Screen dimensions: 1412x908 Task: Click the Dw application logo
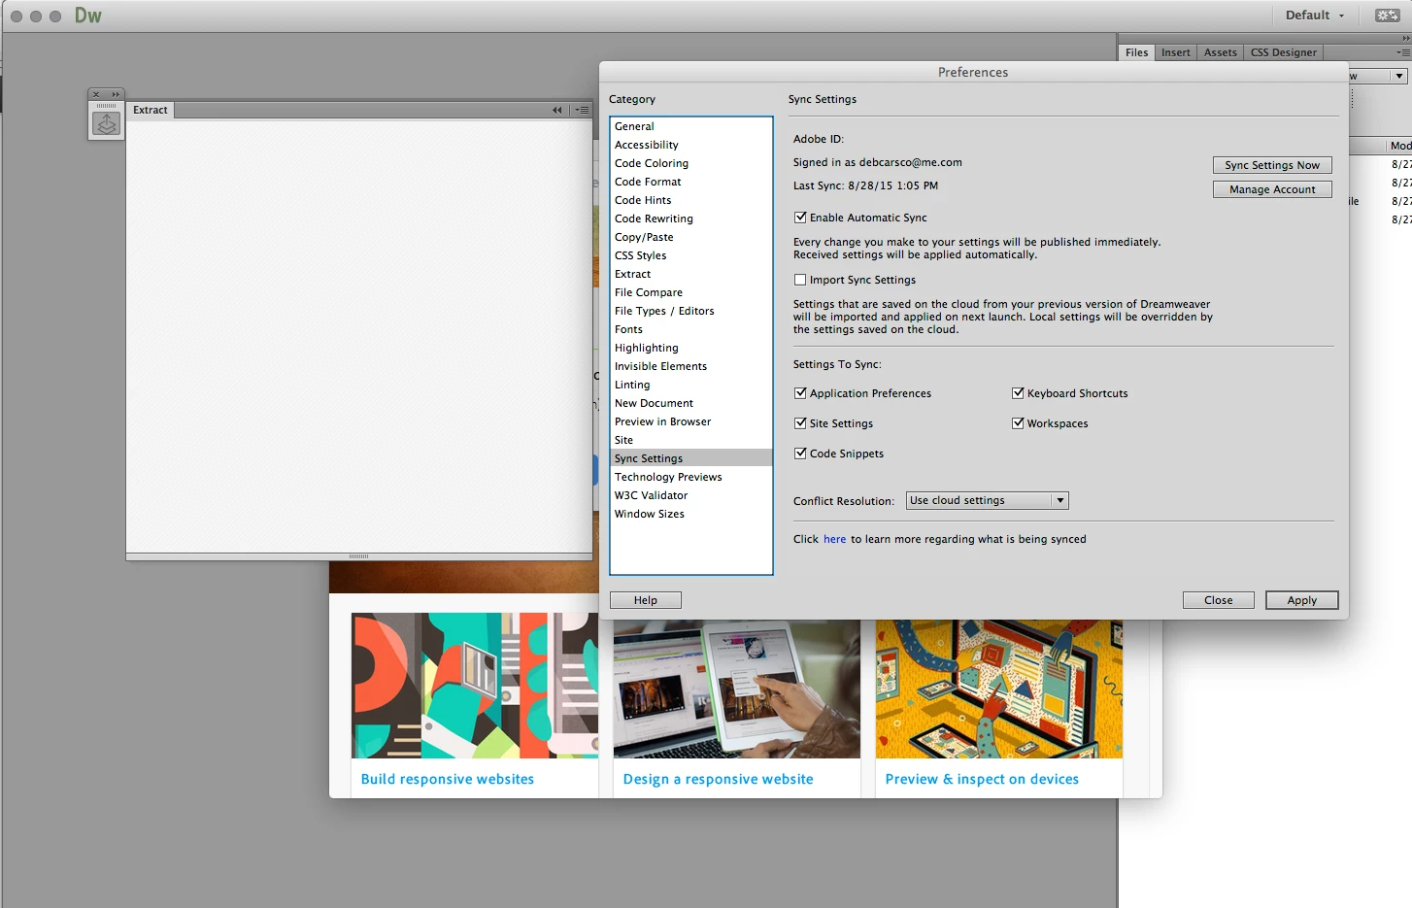[x=88, y=16]
